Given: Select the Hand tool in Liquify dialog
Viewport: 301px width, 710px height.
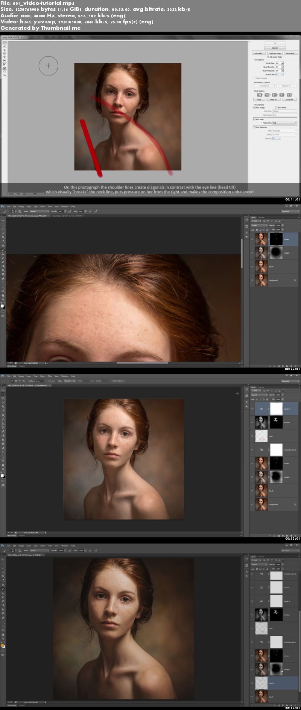Looking at the screenshot, I should [5, 71].
